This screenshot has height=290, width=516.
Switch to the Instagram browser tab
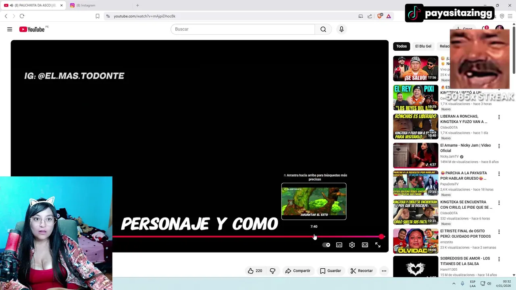(x=97, y=5)
